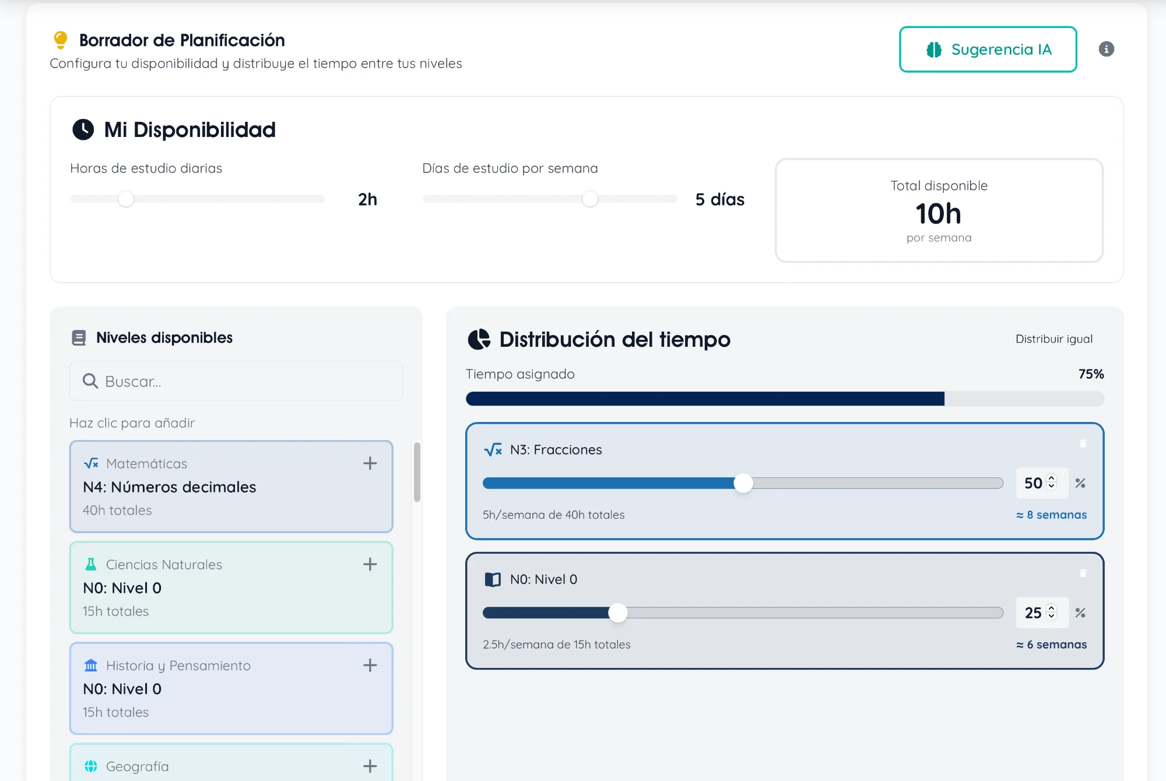Click the info icon beside Sugerencia IA

click(1106, 49)
